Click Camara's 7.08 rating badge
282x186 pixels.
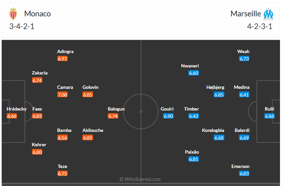[x=62, y=95]
